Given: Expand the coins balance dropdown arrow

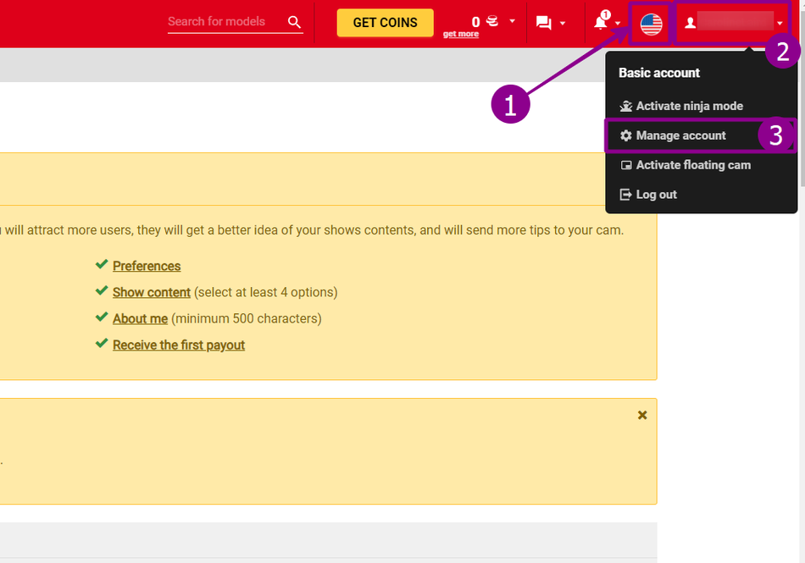Looking at the screenshot, I should [512, 21].
